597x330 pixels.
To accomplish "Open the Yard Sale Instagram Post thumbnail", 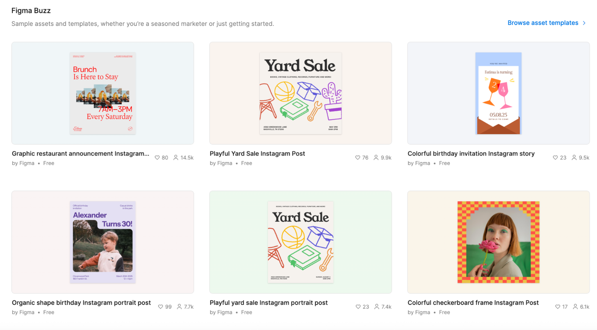I will (x=300, y=93).
